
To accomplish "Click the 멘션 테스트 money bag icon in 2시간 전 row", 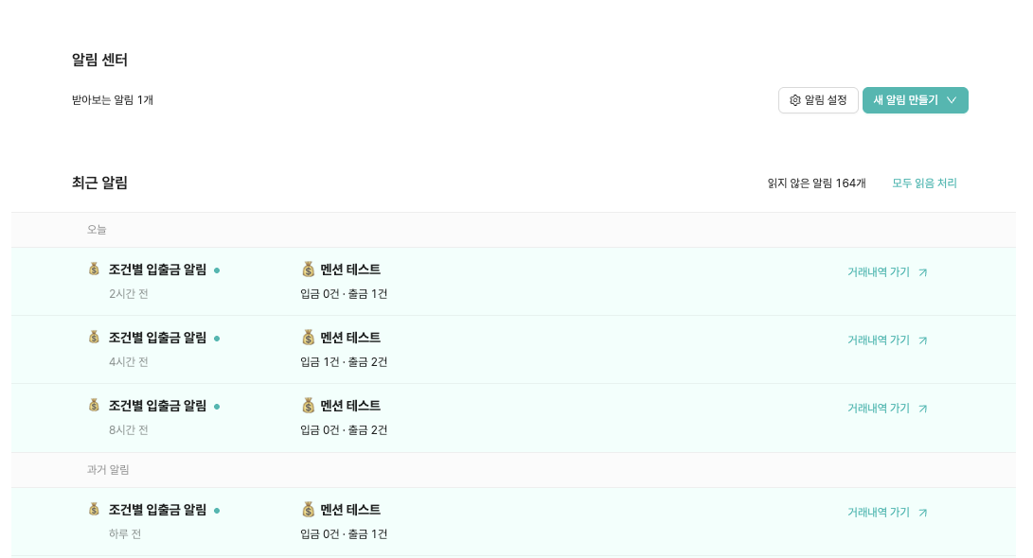I will (x=308, y=270).
